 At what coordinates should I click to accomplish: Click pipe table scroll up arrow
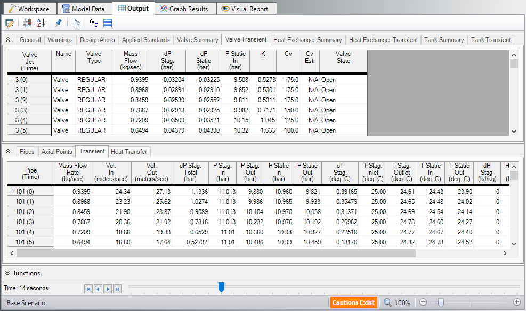(514, 167)
